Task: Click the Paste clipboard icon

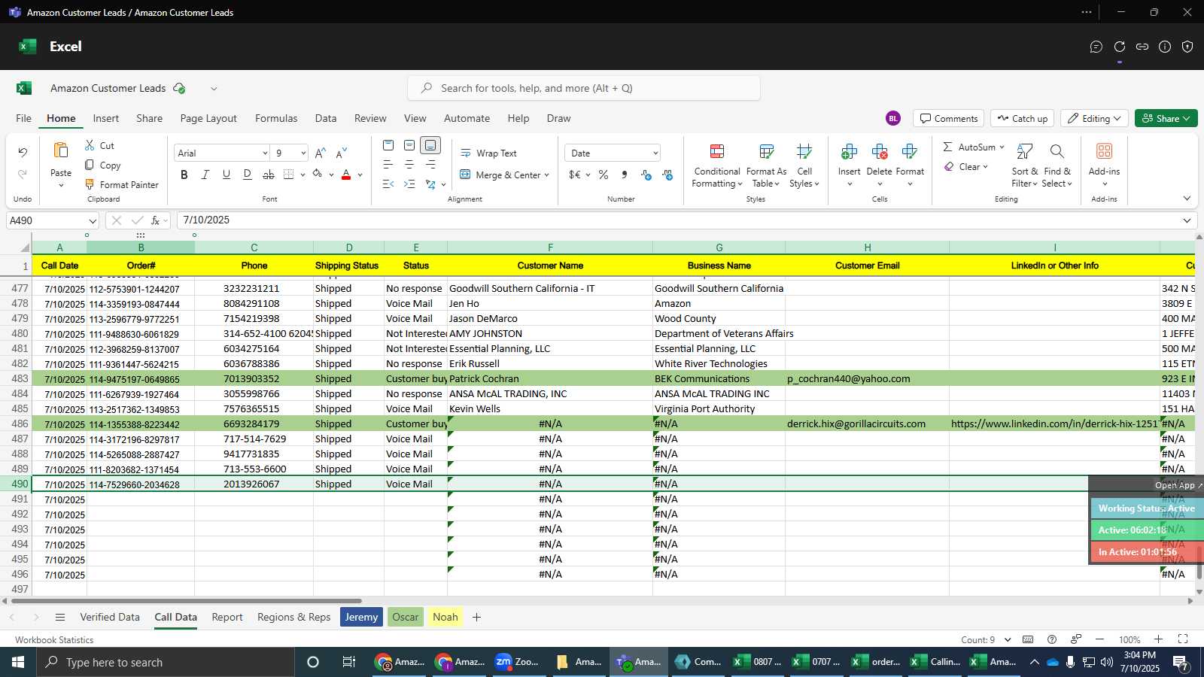Action: [61, 150]
